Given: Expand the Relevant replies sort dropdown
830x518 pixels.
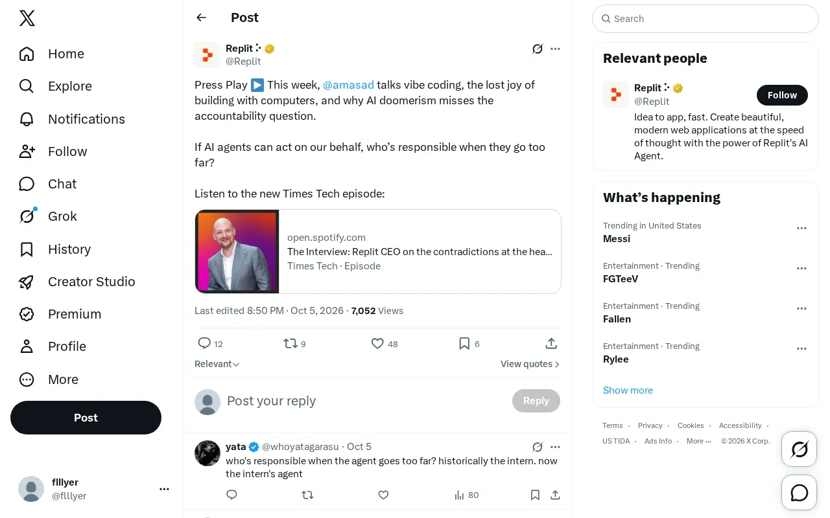Looking at the screenshot, I should [x=217, y=364].
